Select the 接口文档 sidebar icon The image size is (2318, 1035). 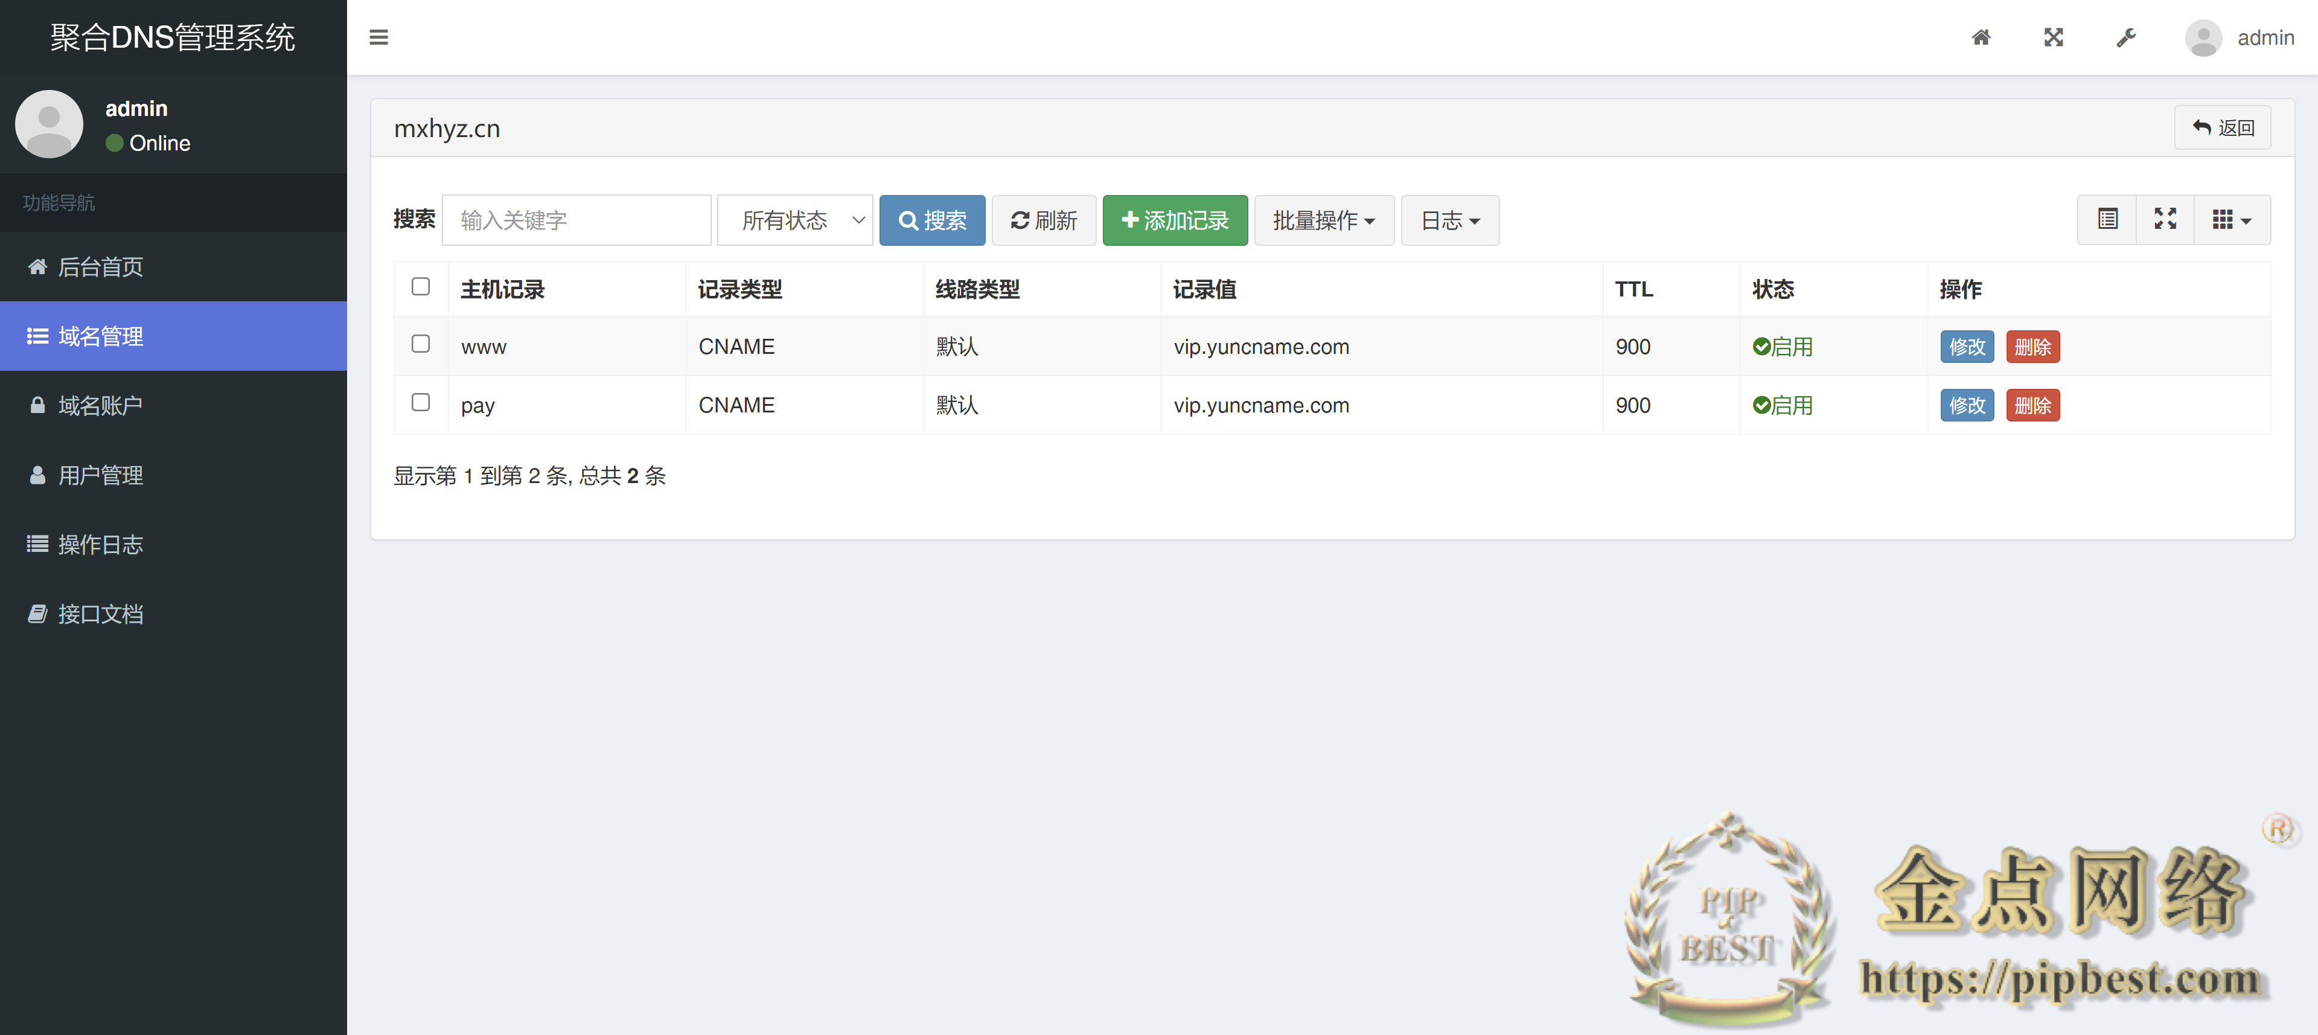pyautogui.click(x=37, y=613)
